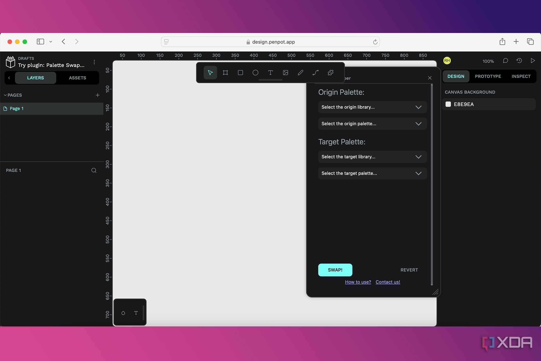
Task: Select Page 1 in pages list
Action: pyautogui.click(x=52, y=109)
